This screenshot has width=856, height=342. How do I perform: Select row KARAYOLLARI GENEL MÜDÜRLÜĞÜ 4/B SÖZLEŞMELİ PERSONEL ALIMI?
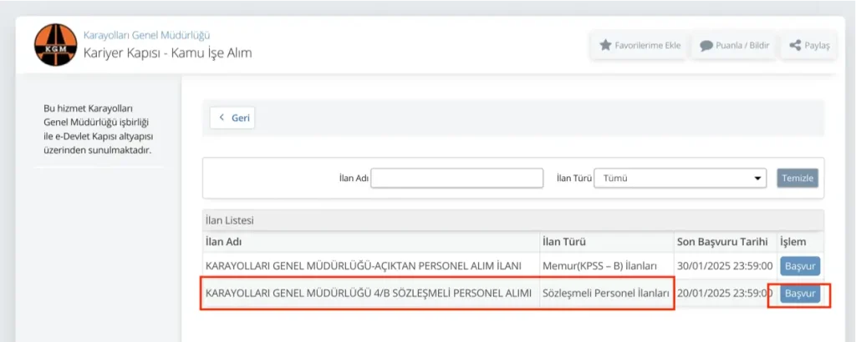pyautogui.click(x=513, y=294)
